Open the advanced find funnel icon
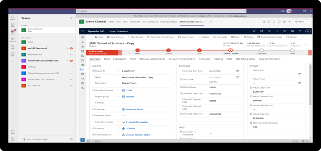 click(285, 31)
